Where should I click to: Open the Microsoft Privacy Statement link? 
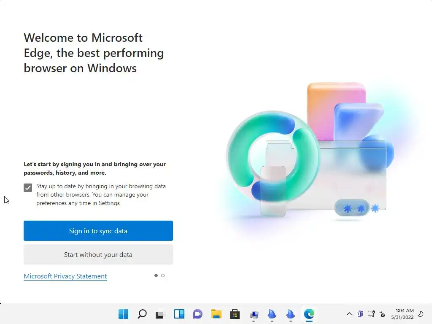[65, 276]
